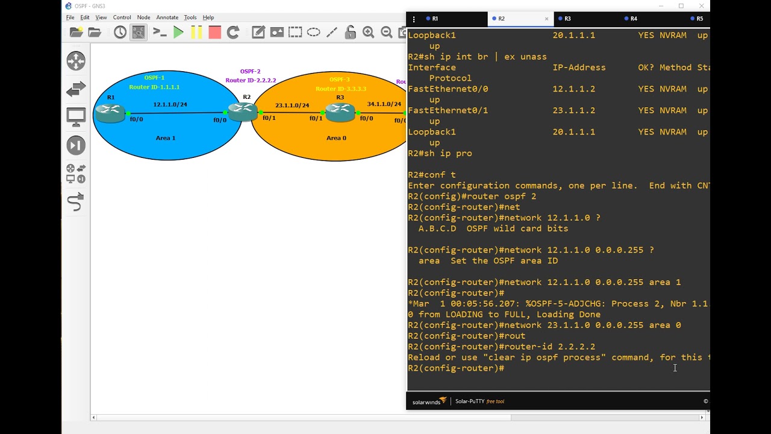
Task: Click canvas horizontal scrollbar right arrow
Action: point(702,417)
